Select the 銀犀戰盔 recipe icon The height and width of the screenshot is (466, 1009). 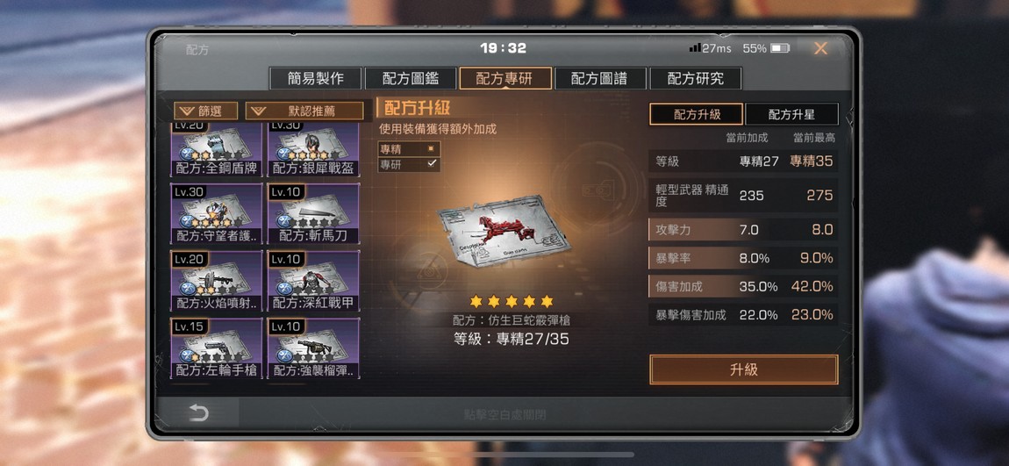point(313,149)
